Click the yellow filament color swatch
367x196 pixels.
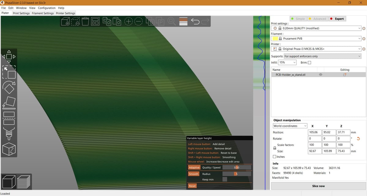(x=275, y=39)
